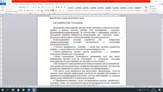
Task: Click the Shading paint bucket icon
Action: [60, 10]
